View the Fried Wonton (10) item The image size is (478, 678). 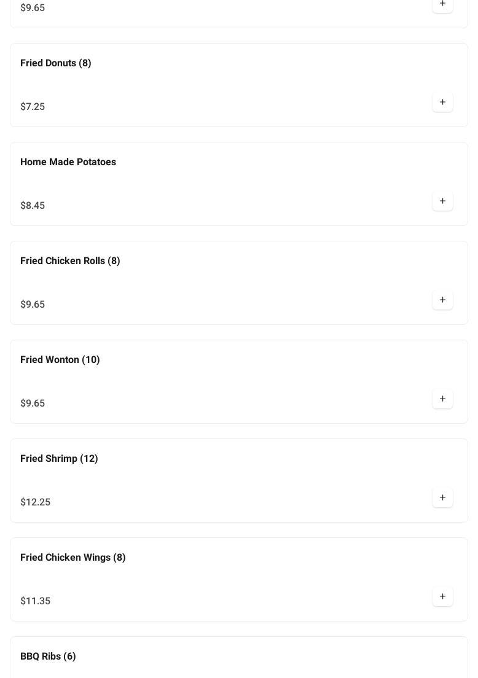click(x=60, y=360)
